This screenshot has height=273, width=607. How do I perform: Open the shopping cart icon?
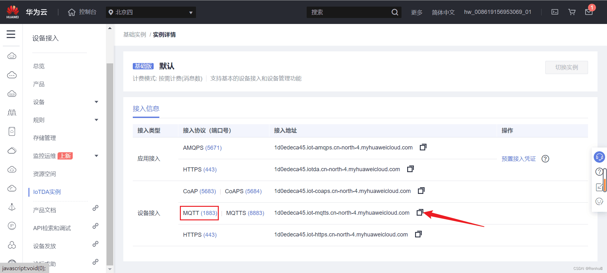pos(572,12)
